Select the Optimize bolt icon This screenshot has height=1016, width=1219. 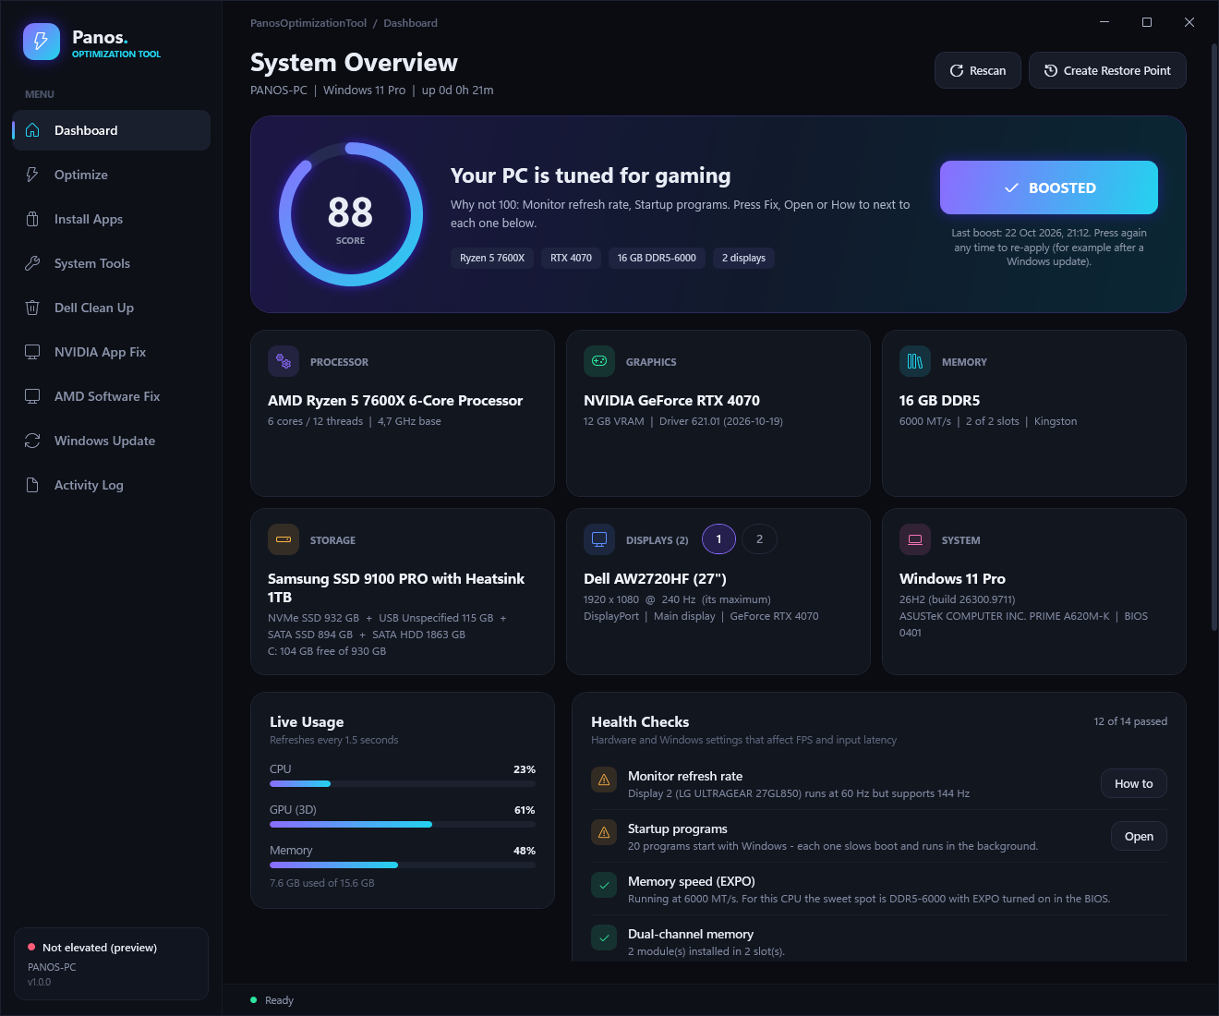[32, 175]
